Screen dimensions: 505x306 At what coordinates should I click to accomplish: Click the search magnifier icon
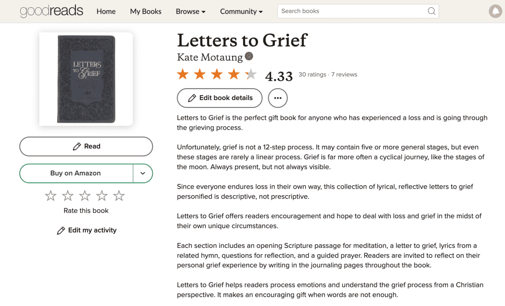click(432, 11)
